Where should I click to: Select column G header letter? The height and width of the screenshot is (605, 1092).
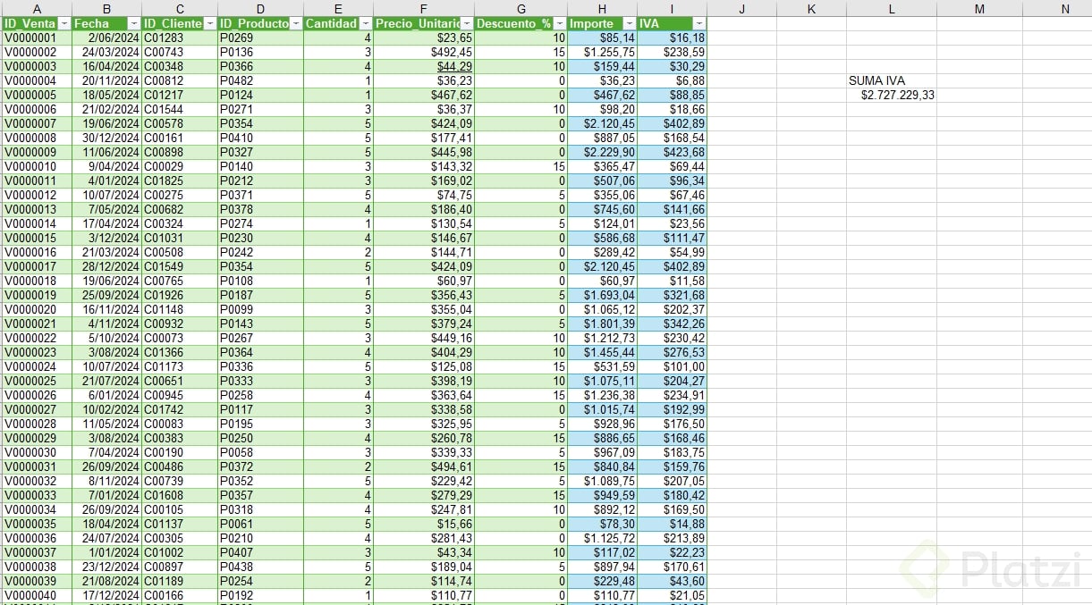pyautogui.click(x=521, y=8)
